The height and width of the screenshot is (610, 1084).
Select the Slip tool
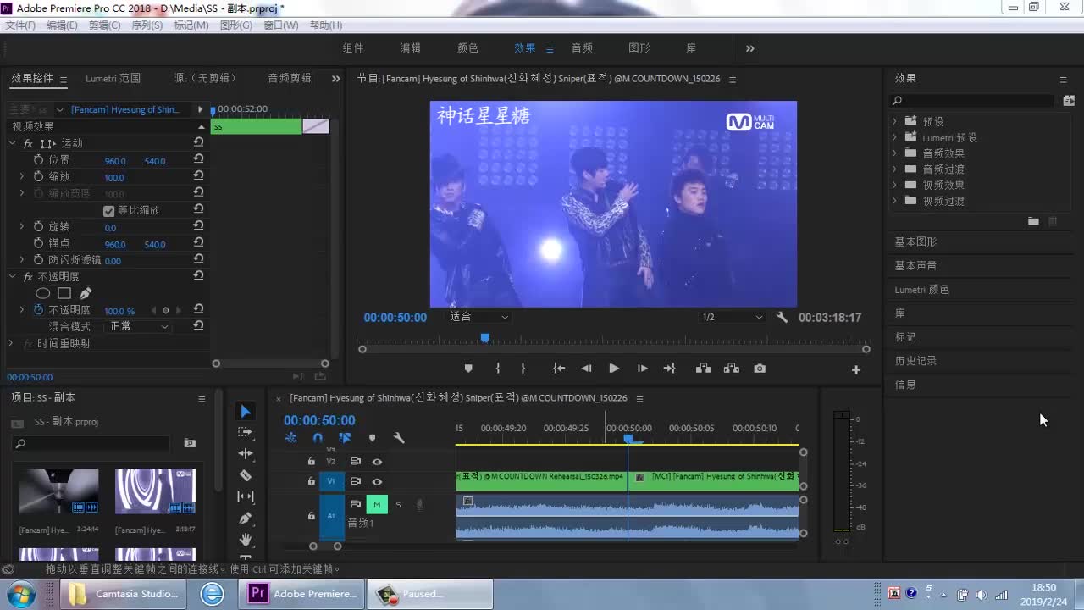pyautogui.click(x=246, y=496)
